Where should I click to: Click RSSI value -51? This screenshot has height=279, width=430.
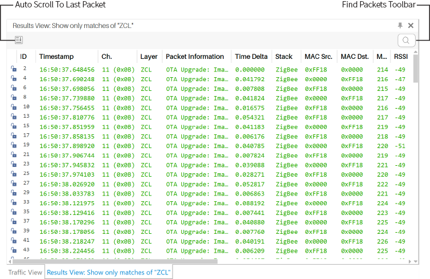[400, 146]
